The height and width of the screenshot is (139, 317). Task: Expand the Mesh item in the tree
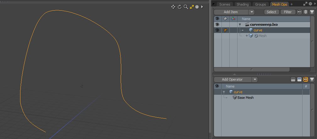click(x=247, y=36)
